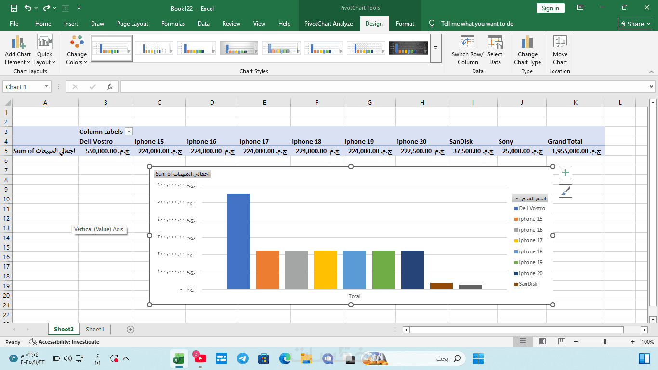Viewport: 658px width, 370px height.
Task: Open Microsoft Edge from the taskbar
Action: pyautogui.click(x=285, y=358)
